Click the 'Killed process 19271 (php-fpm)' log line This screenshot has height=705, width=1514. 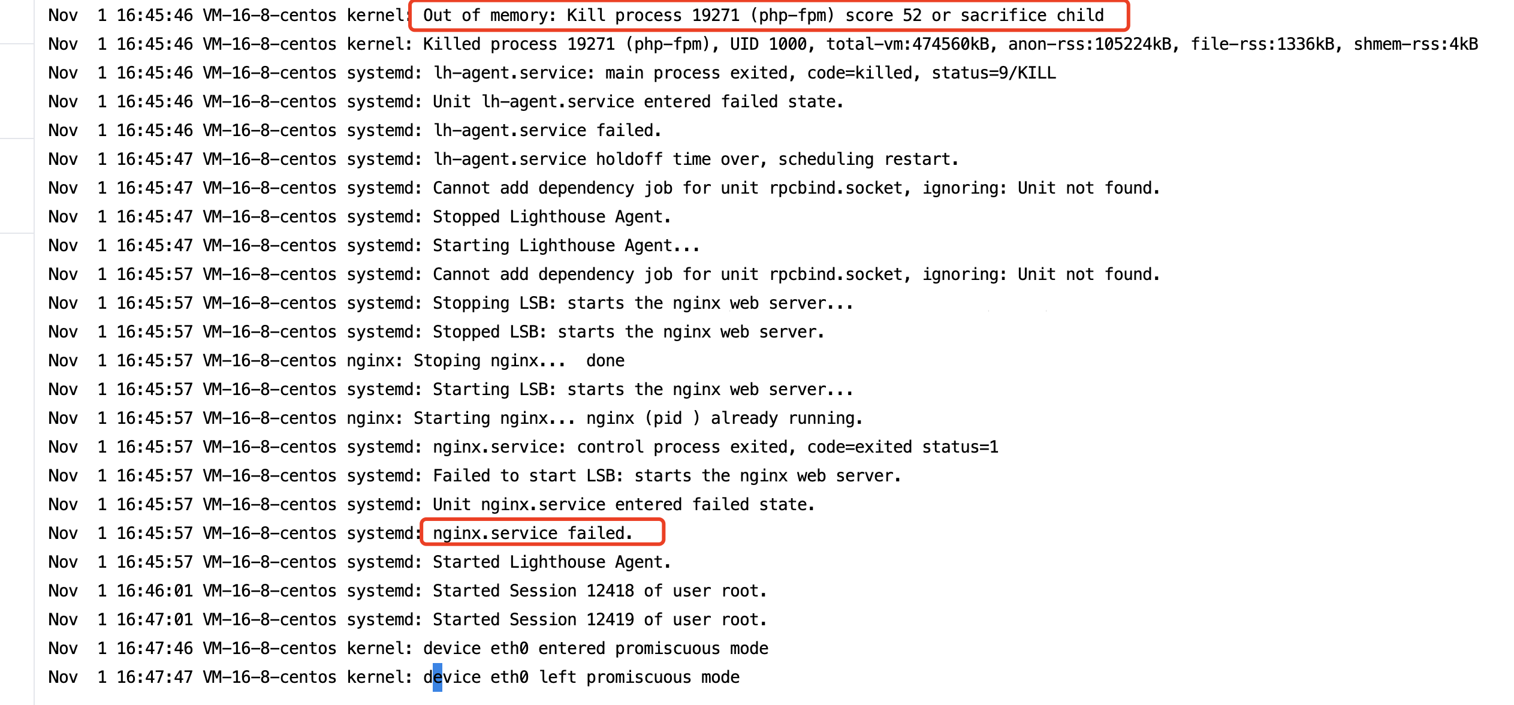[763, 44]
